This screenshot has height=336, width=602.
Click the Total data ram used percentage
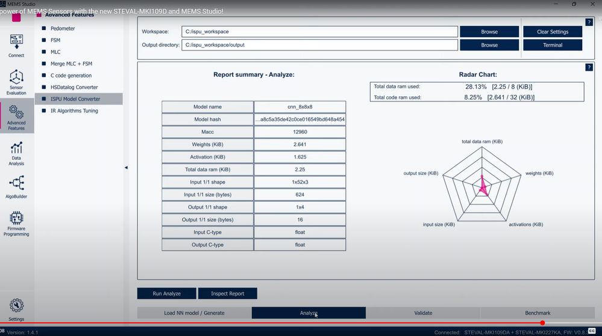point(475,87)
